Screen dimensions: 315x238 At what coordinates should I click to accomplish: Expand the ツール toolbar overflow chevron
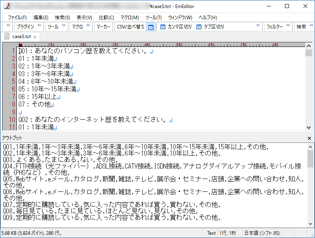(64, 25)
